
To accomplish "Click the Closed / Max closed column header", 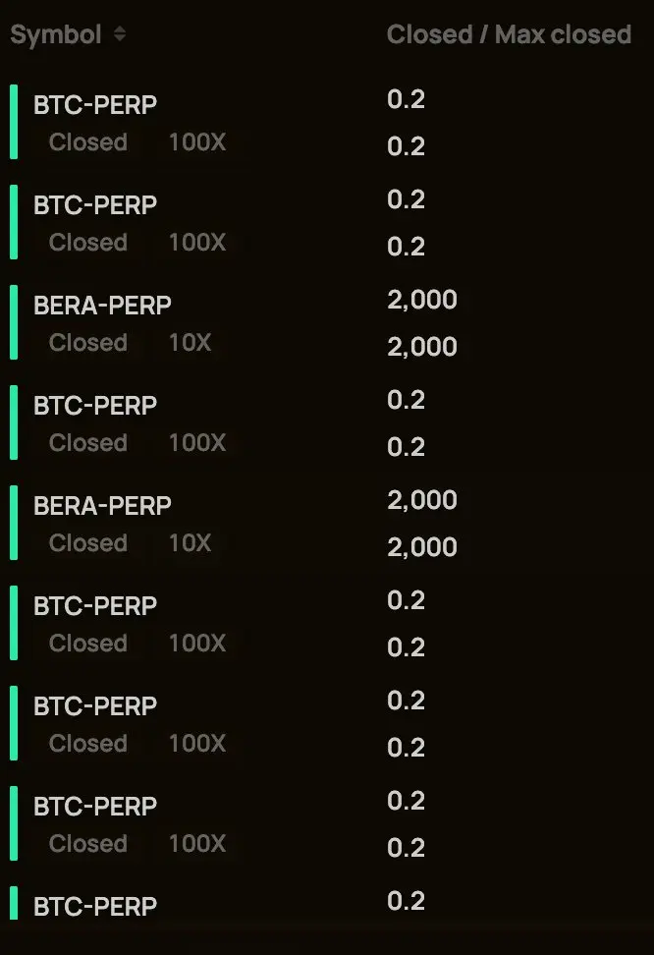I will point(509,34).
